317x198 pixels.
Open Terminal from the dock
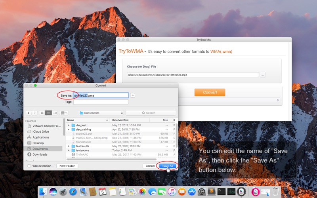pyautogui.click(x=222, y=192)
